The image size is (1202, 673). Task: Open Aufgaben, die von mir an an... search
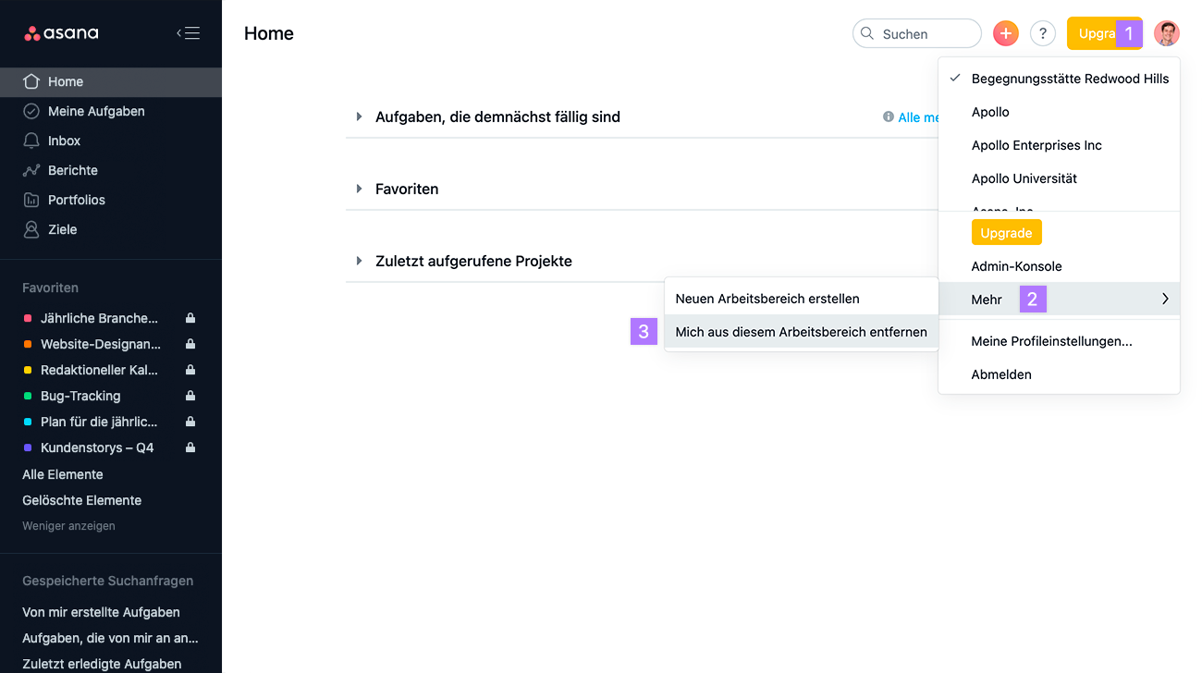pos(110,638)
